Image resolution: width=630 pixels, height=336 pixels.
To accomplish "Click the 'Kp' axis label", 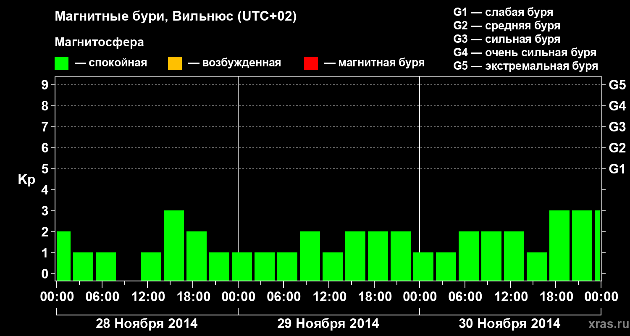I will point(26,180).
